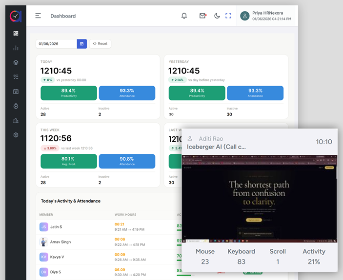This screenshot has width=343, height=280.
Task: Click Diya S's DR avatar
Action: [x=44, y=272]
